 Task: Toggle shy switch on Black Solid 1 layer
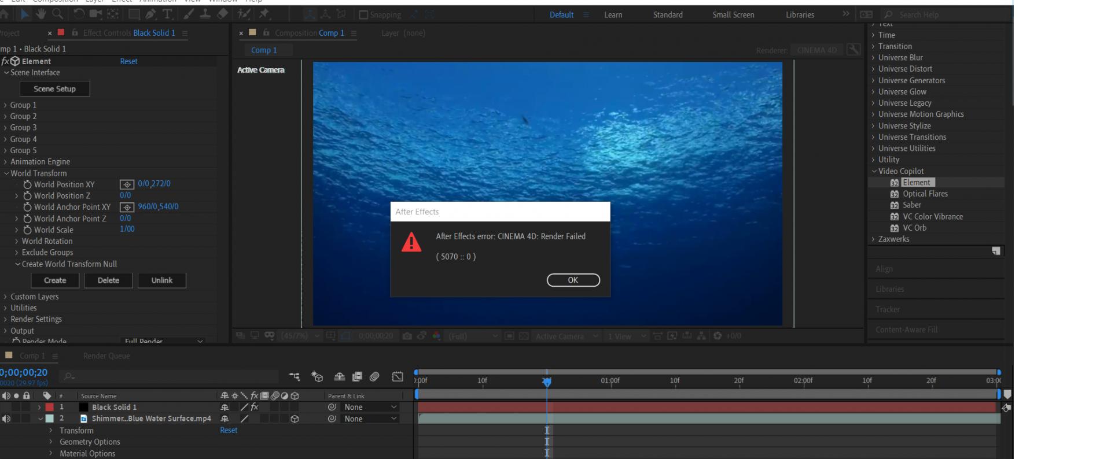tap(225, 407)
